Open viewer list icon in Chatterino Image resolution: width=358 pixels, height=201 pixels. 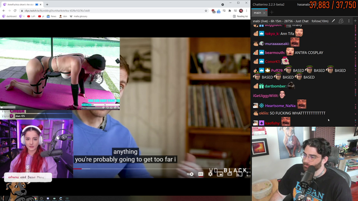341,21
